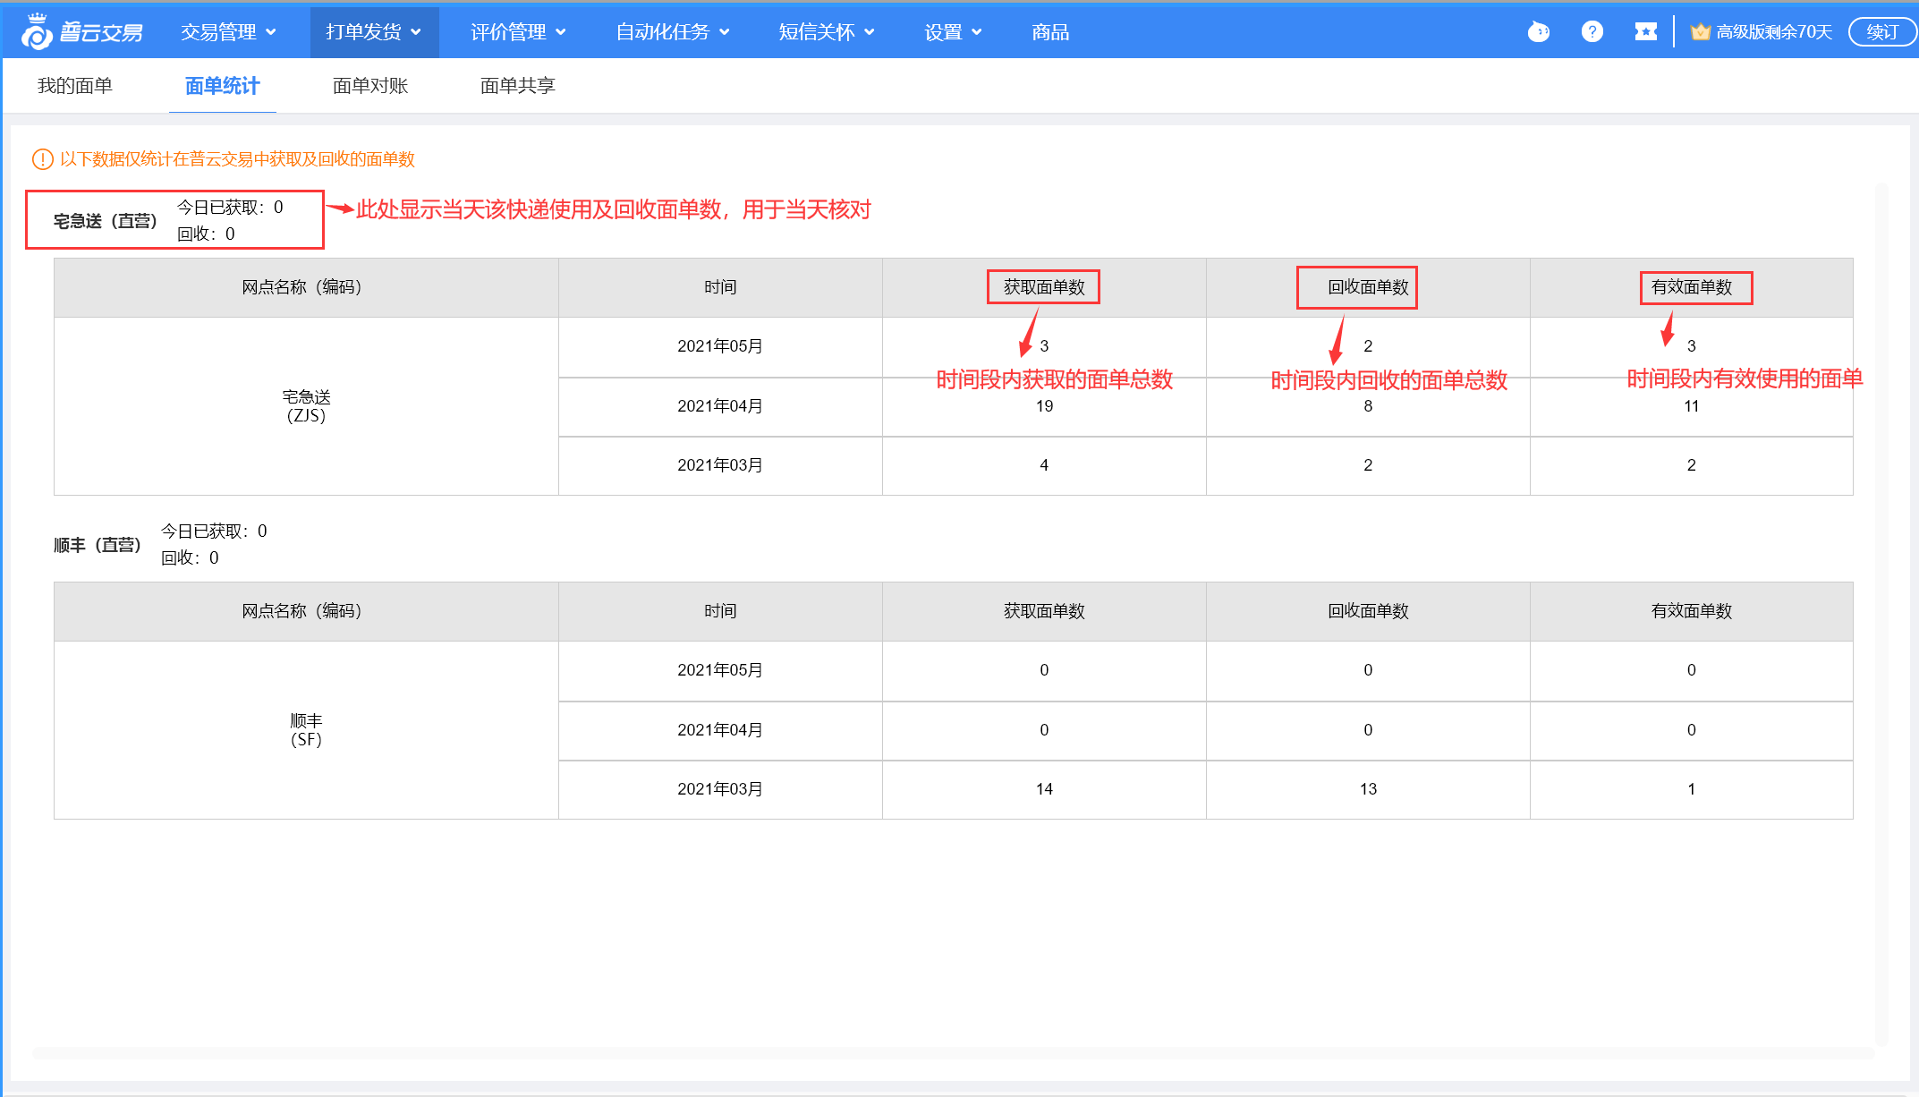Open the help question mark icon
This screenshot has height=1097, width=1919.
point(1592,32)
